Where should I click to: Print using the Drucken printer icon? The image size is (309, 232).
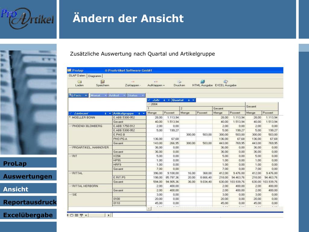[x=179, y=82]
